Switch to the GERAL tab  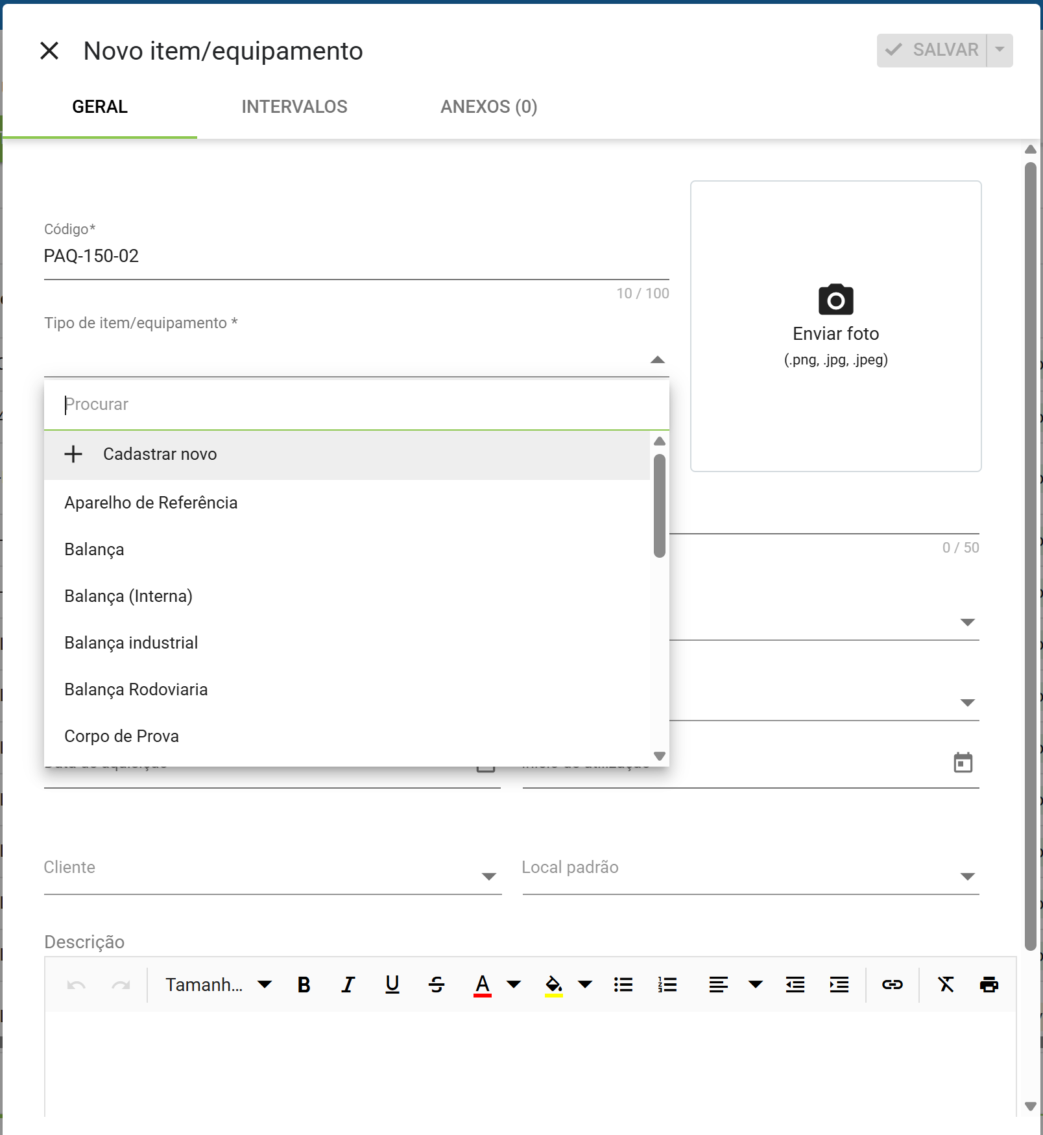(100, 107)
